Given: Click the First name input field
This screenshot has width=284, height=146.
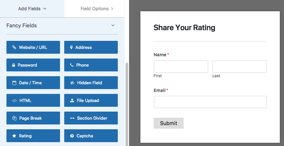Looking at the screenshot, I should (x=181, y=67).
